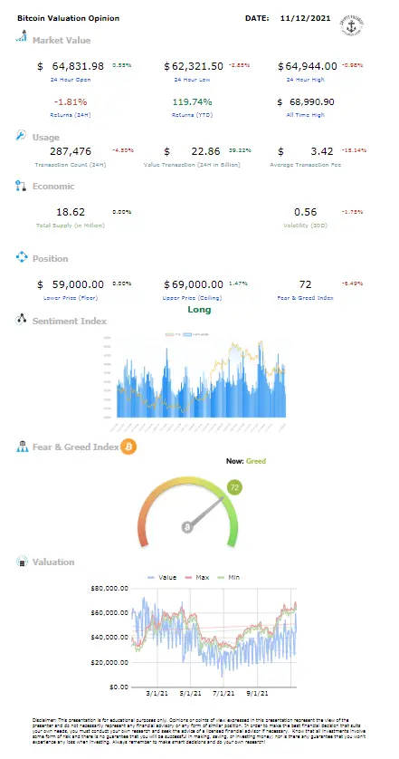The height and width of the screenshot is (759, 399).
Task: Click the Market Value chart icon
Action: pos(22,36)
